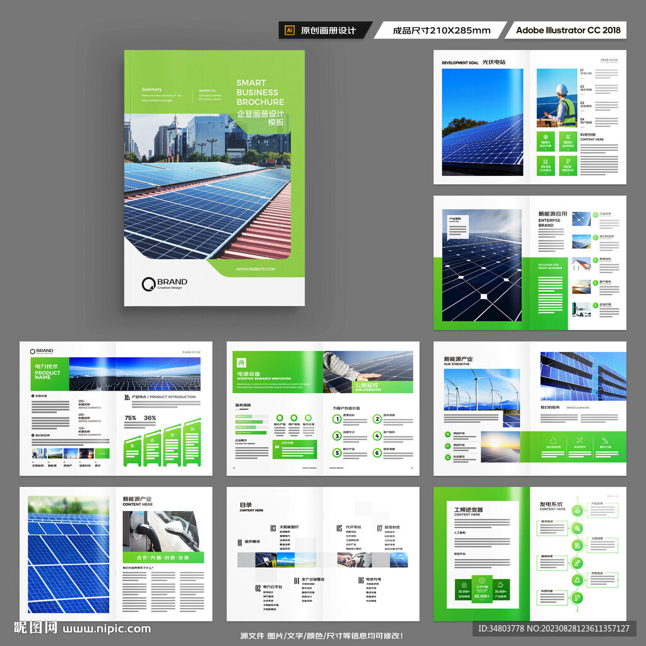The width and height of the screenshot is (646, 646).
Task: Click the gear icon above 85.000+ tile
Action: click(482, 581)
